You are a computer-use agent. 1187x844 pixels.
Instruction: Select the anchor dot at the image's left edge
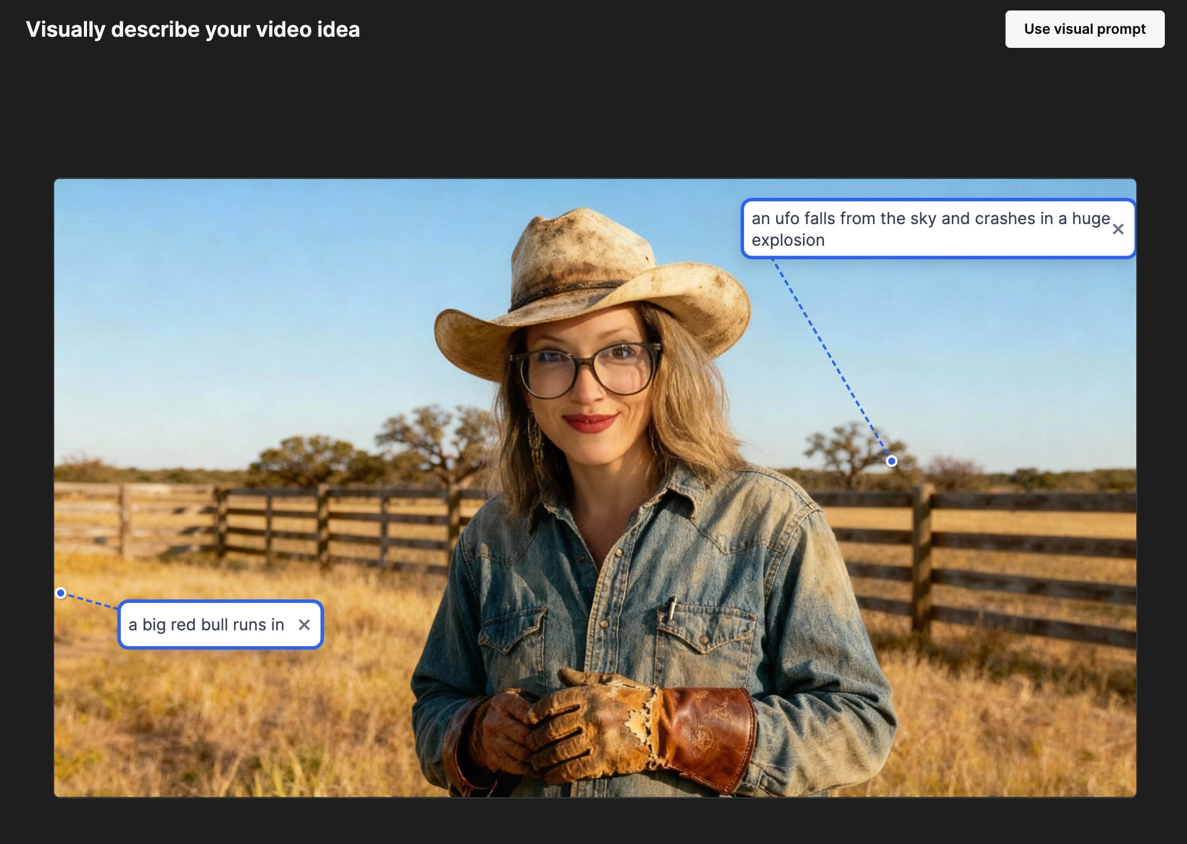(x=61, y=593)
